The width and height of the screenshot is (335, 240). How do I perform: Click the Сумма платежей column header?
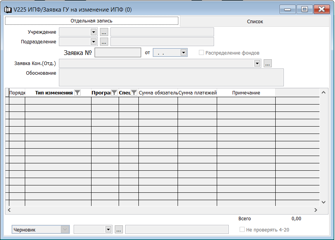click(197, 93)
